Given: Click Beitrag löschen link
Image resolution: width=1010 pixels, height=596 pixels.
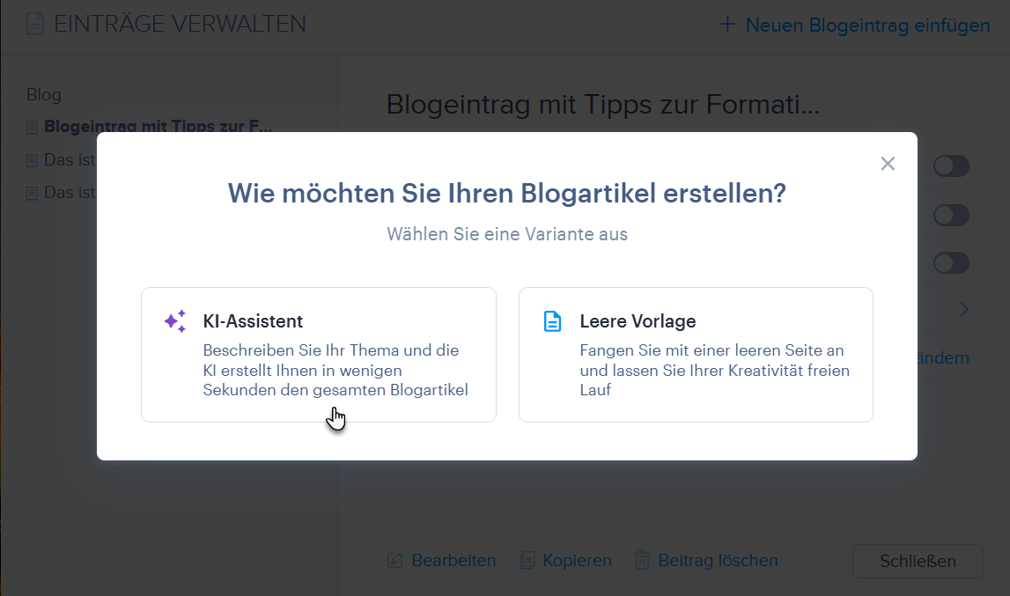Looking at the screenshot, I should pyautogui.click(x=718, y=561).
